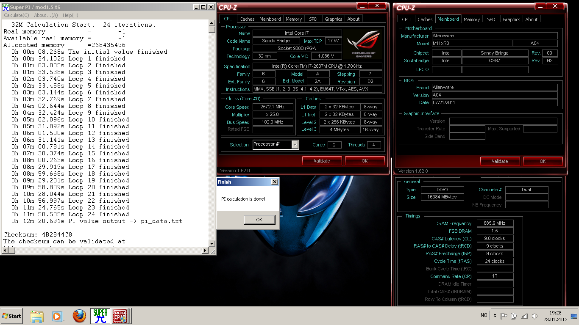Image resolution: width=579 pixels, height=325 pixels.
Task: Switch to CPU tab in Mainboard CPU-Z window
Action: (x=406, y=19)
